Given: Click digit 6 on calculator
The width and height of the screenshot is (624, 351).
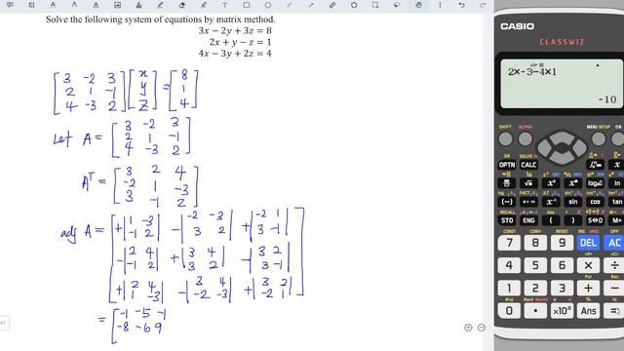Looking at the screenshot, I should coord(562,265).
